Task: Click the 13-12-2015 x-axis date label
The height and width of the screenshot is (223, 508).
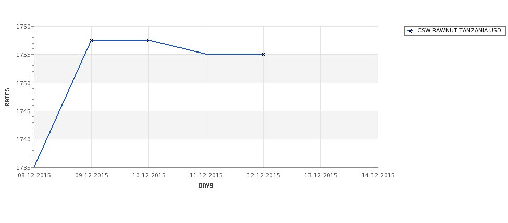Action: 321,175
